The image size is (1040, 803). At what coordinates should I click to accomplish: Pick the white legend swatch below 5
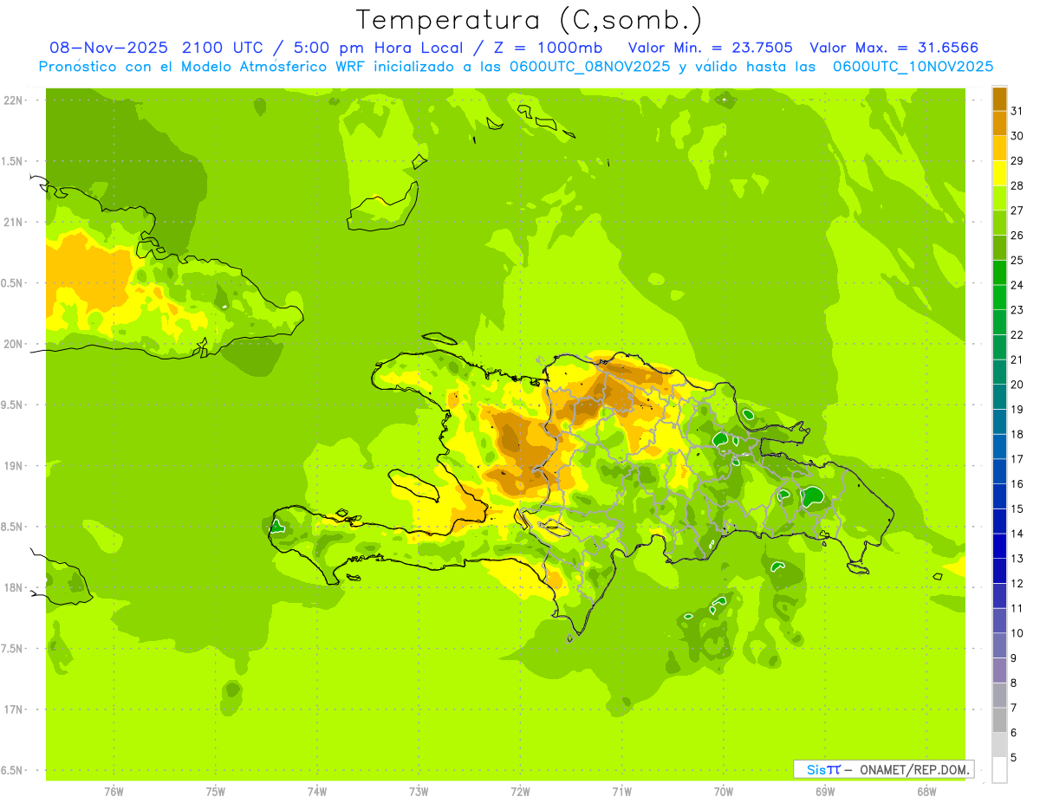point(999,769)
